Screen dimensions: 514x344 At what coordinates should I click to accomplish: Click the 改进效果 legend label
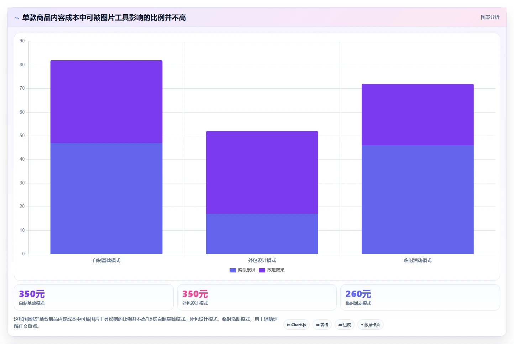[x=276, y=270]
